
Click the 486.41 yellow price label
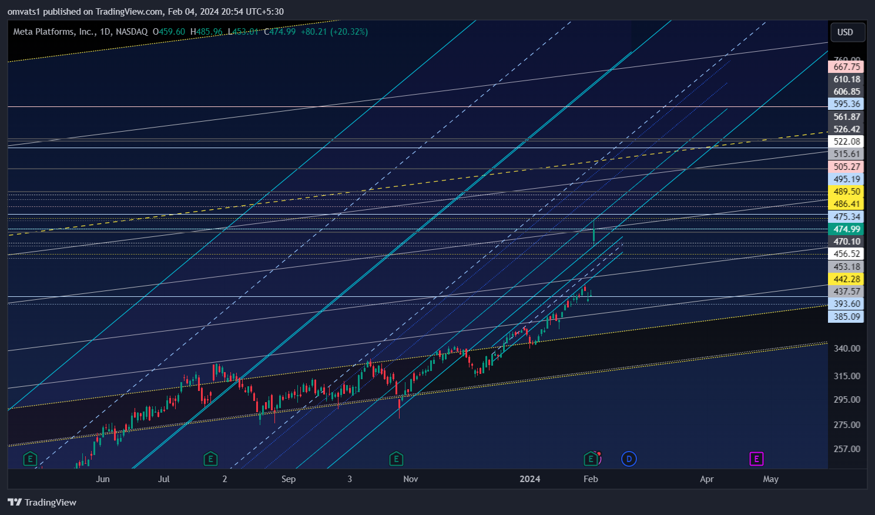coord(846,204)
